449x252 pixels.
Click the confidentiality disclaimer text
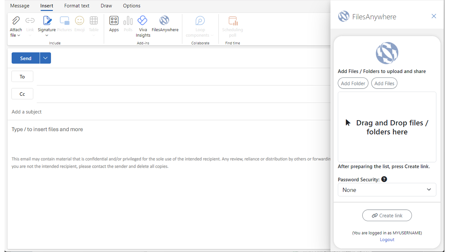point(171,162)
